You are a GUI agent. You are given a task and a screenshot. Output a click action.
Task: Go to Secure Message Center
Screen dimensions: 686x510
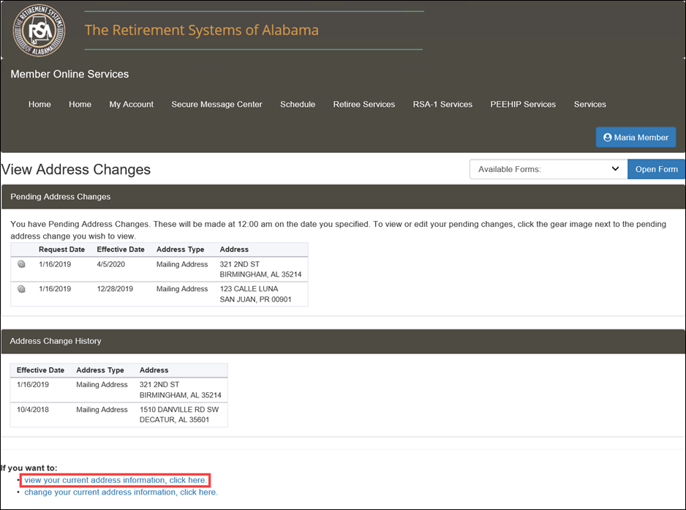216,105
